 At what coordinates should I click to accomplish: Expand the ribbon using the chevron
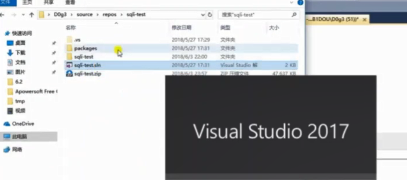[292, 3]
